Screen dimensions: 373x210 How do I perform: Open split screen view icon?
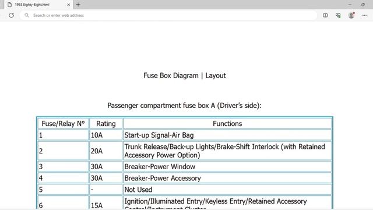pyautogui.click(x=325, y=15)
